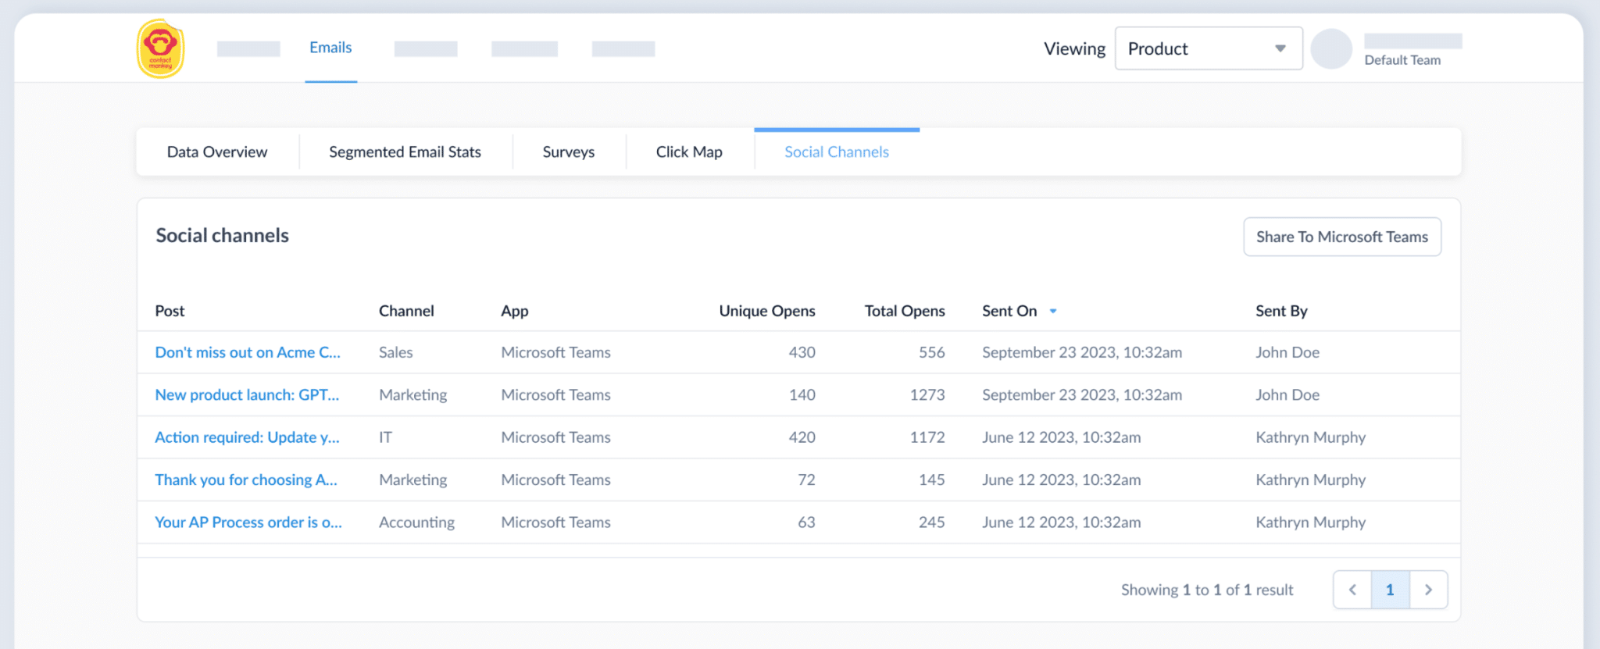Open Segmented Email Stats tab

coord(405,152)
